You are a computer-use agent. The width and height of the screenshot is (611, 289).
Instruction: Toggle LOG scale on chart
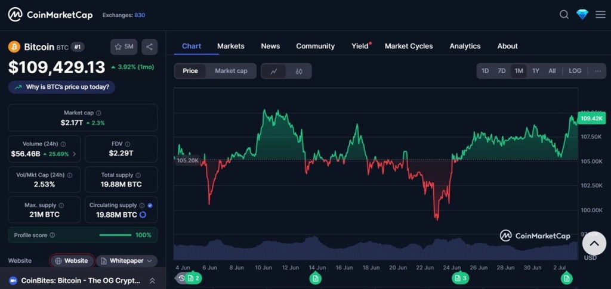click(575, 71)
